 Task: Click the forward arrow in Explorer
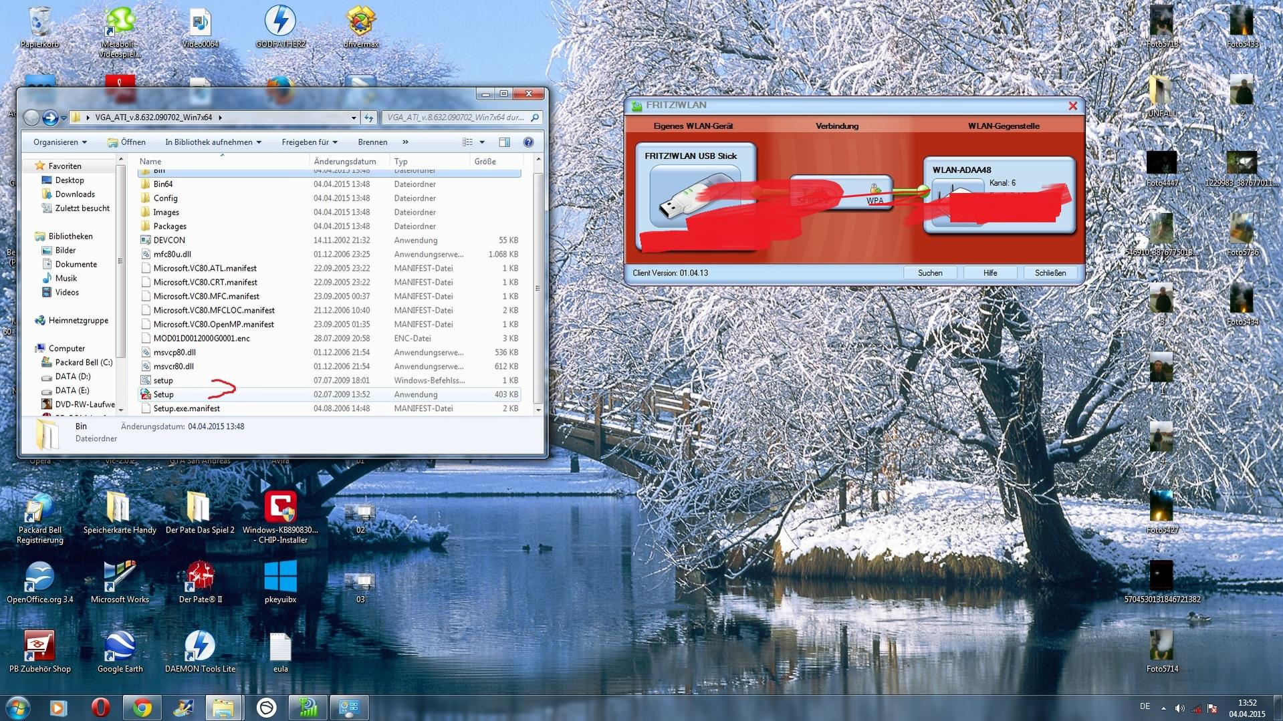(x=50, y=118)
